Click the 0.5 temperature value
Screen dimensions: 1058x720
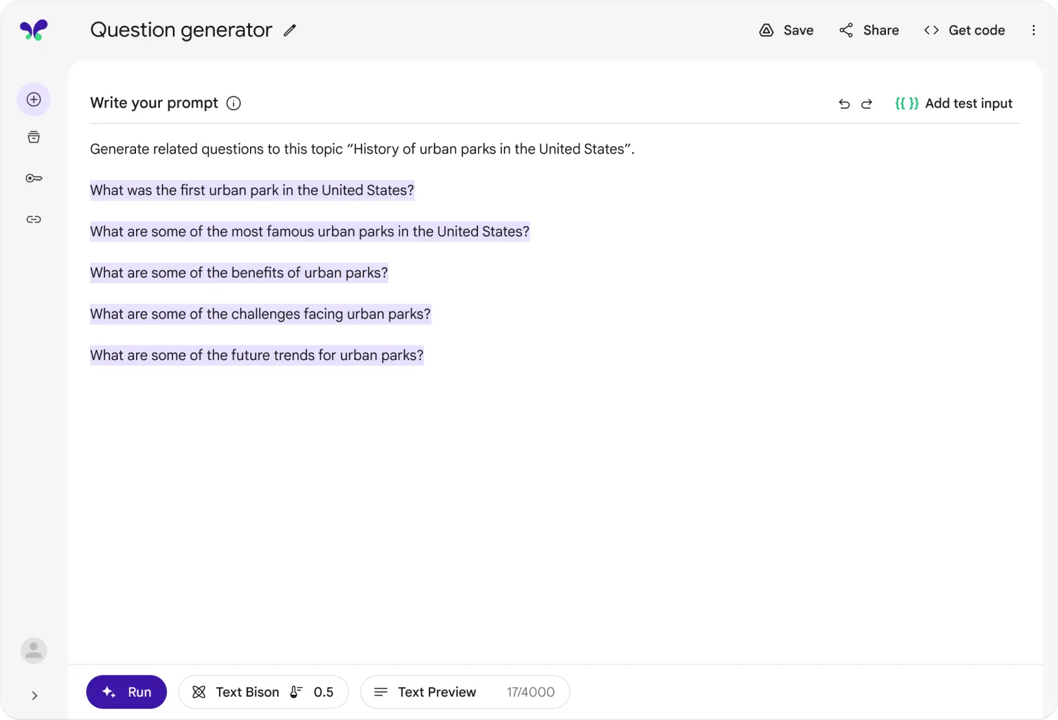pyautogui.click(x=324, y=692)
